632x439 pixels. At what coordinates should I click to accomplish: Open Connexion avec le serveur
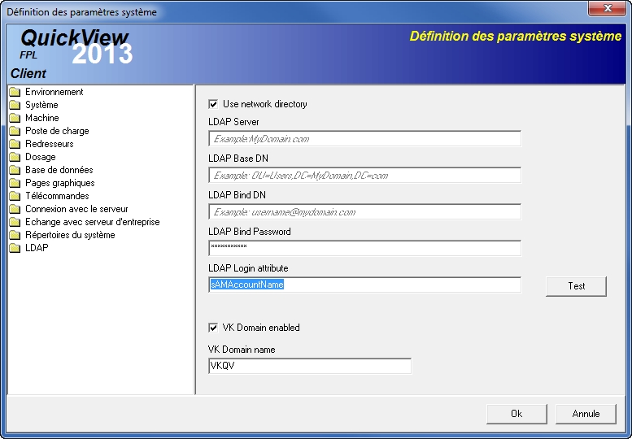76,209
